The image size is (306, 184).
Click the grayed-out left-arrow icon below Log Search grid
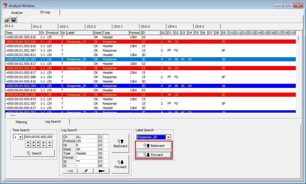(x=70, y=171)
